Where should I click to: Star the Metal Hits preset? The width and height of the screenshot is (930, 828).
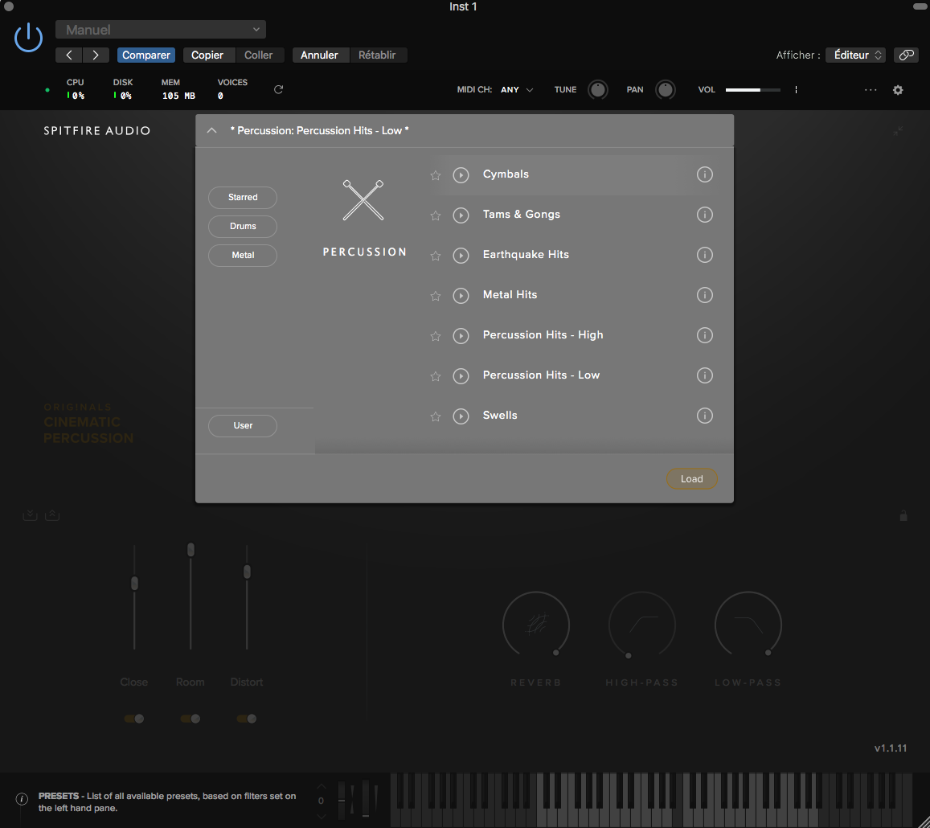click(435, 296)
